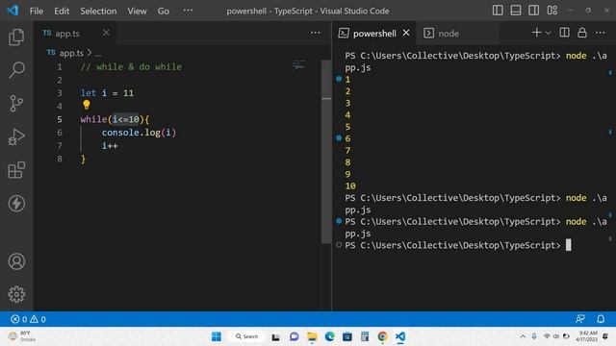Click the taskbar Search box
616x346 pixels.
247,336
